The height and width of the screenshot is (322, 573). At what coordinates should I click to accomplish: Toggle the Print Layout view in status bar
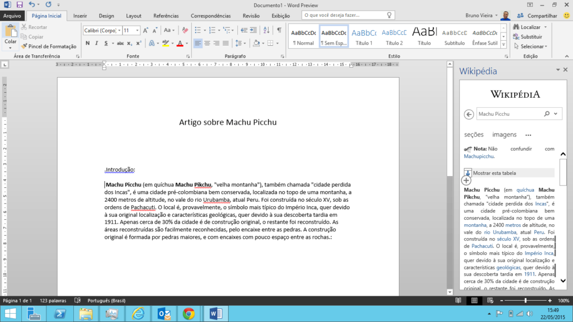(475, 300)
